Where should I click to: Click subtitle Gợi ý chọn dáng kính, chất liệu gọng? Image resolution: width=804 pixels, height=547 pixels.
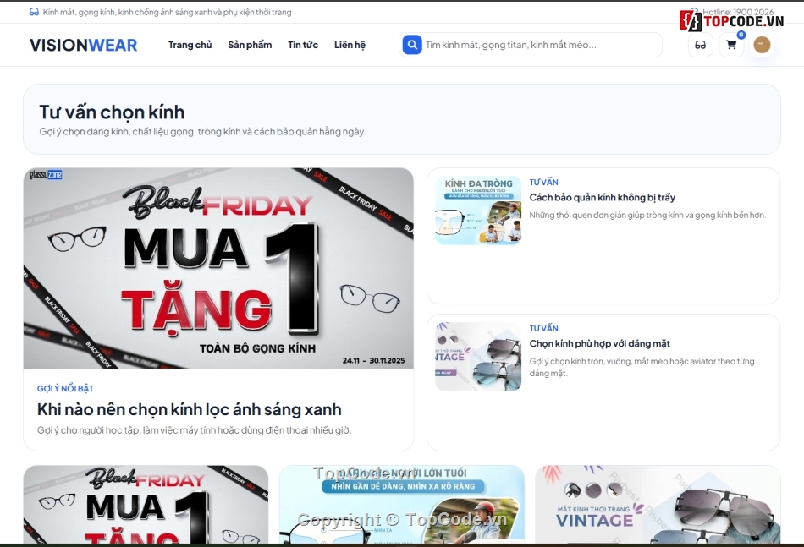[202, 132]
